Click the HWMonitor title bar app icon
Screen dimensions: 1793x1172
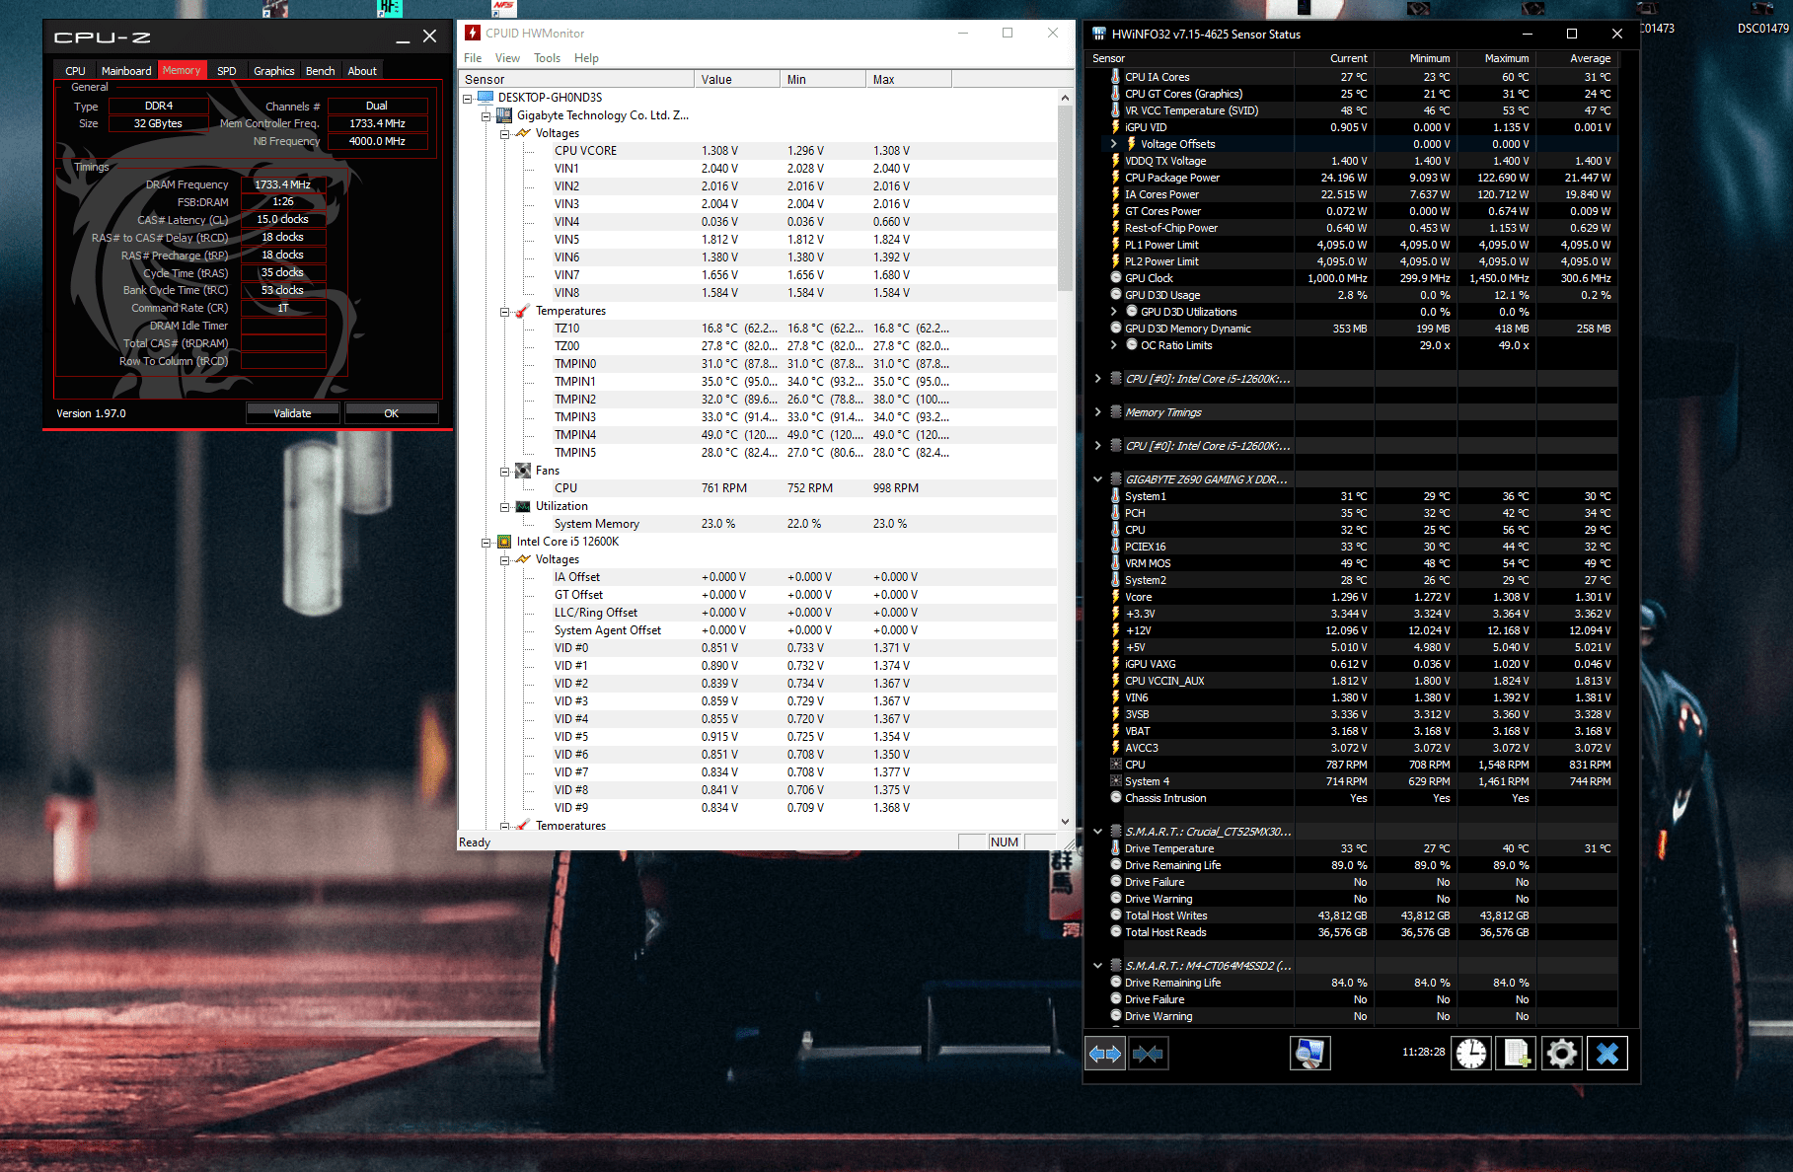tap(473, 33)
